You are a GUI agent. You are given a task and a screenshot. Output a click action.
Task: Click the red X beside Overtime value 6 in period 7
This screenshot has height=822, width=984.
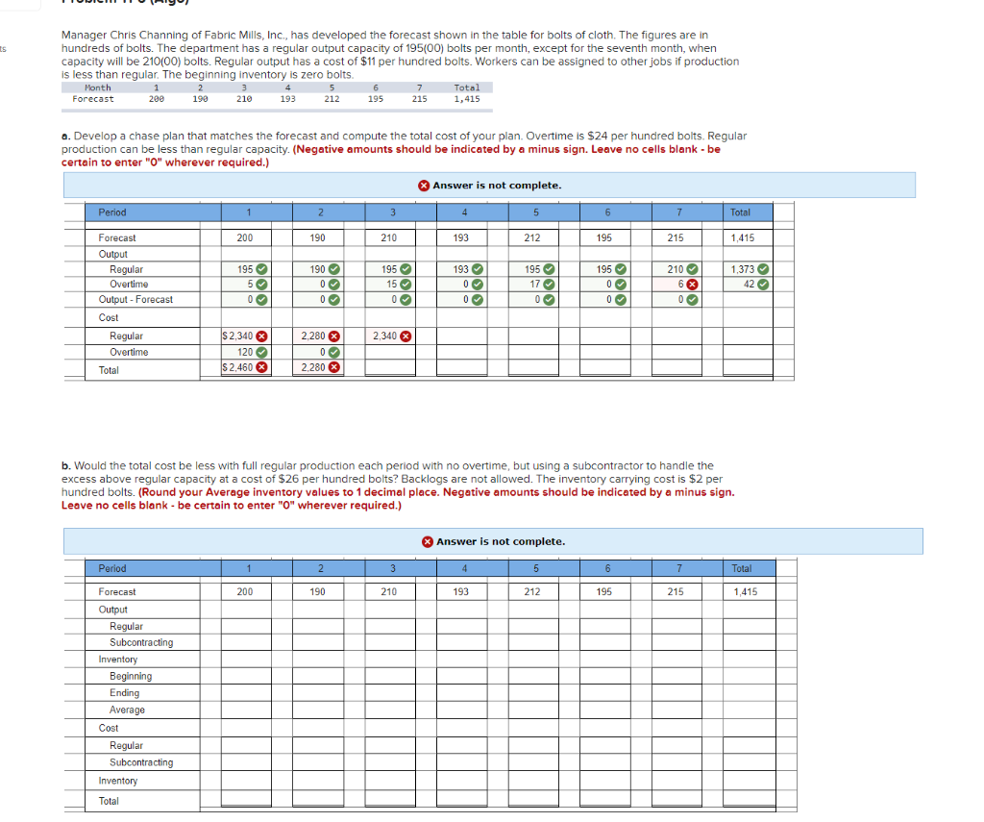pyautogui.click(x=691, y=283)
